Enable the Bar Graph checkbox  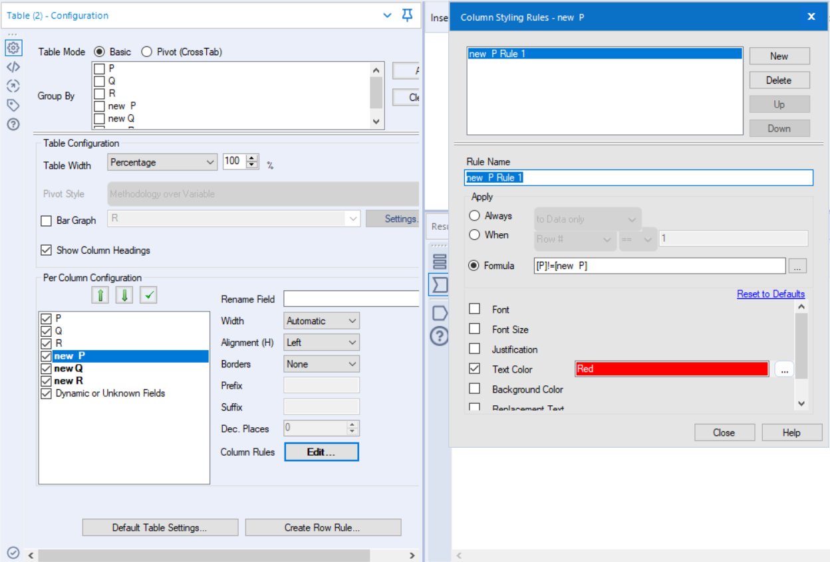(46, 220)
